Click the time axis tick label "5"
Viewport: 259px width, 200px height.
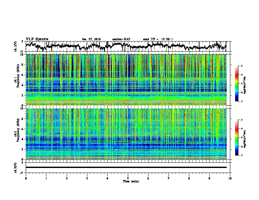pos(128,178)
